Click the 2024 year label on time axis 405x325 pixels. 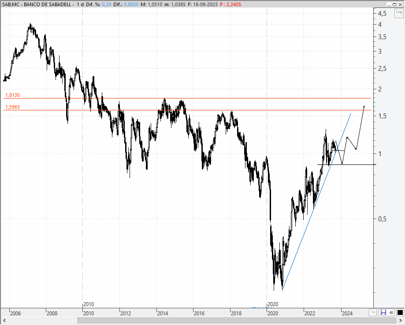[x=347, y=314]
